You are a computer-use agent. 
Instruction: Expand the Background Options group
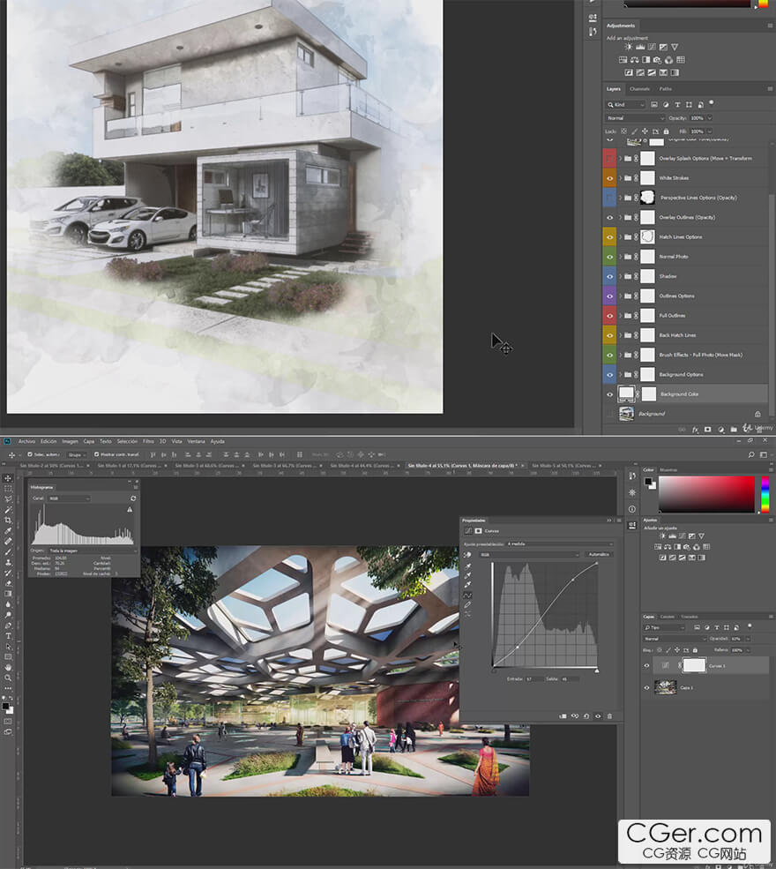pyautogui.click(x=620, y=375)
